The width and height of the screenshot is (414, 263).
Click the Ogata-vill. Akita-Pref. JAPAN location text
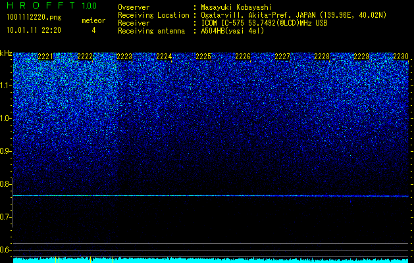[294, 15]
